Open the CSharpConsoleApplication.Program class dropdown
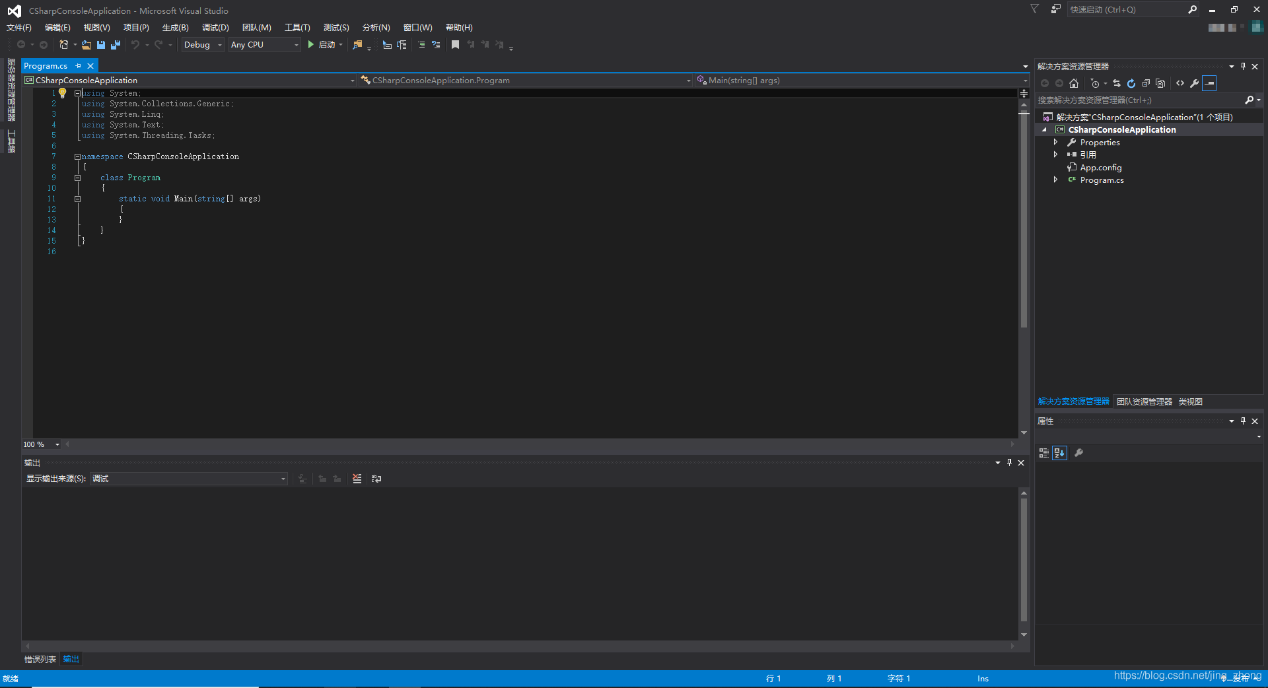 click(526, 81)
